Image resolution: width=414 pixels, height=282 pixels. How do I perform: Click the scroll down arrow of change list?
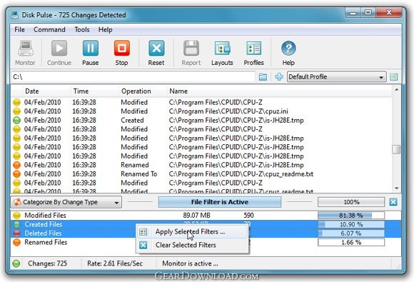click(396, 188)
